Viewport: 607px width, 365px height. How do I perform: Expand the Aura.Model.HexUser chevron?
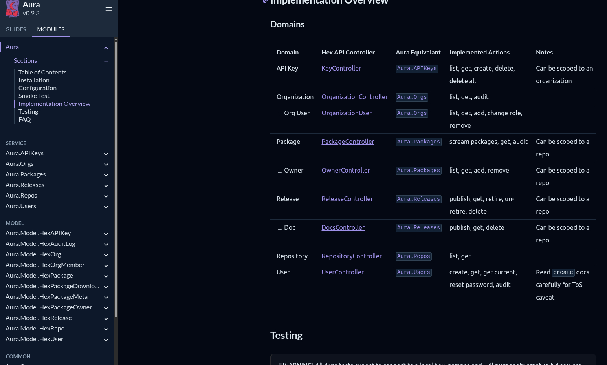pos(106,340)
